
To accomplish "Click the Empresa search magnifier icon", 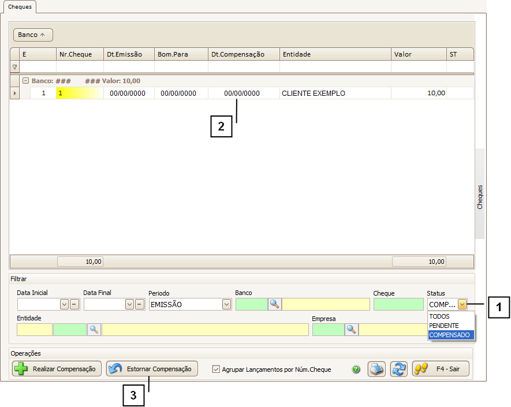I will click(x=351, y=329).
